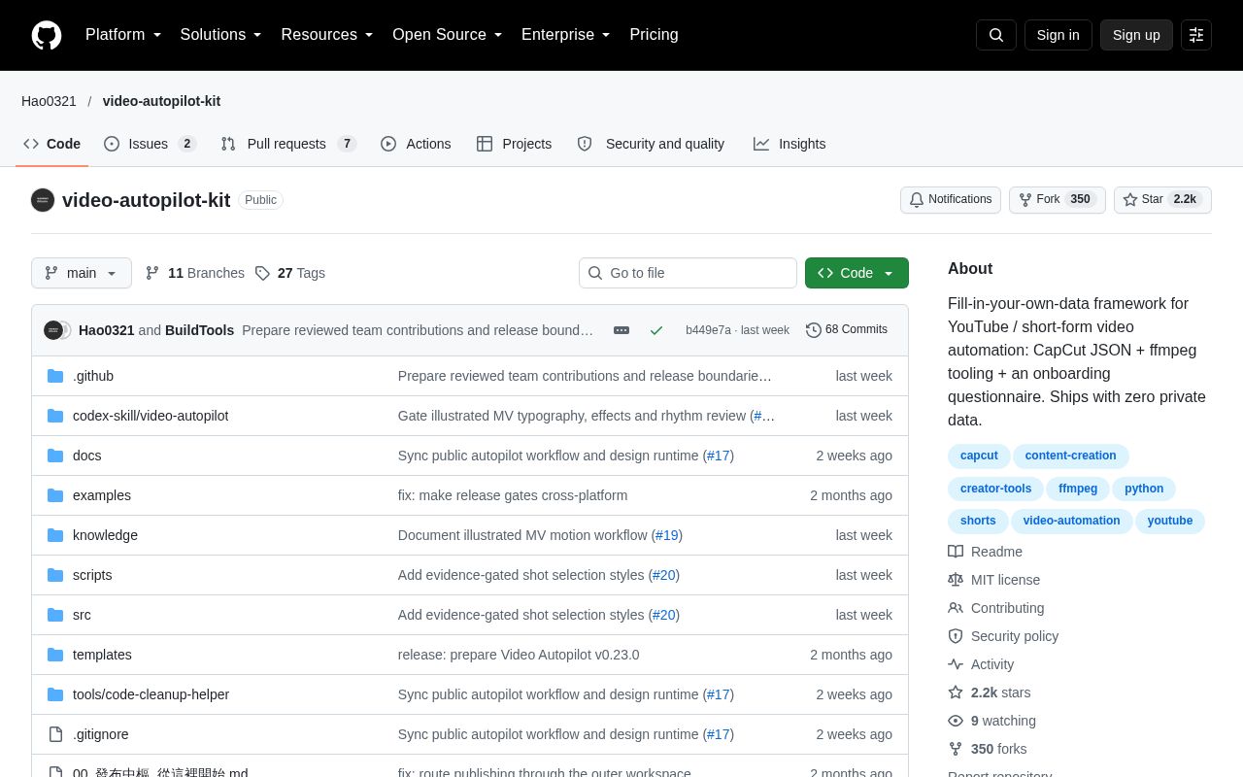Select the capcut topic tag
Viewport: 1243px width, 777px height.
pos(979,456)
